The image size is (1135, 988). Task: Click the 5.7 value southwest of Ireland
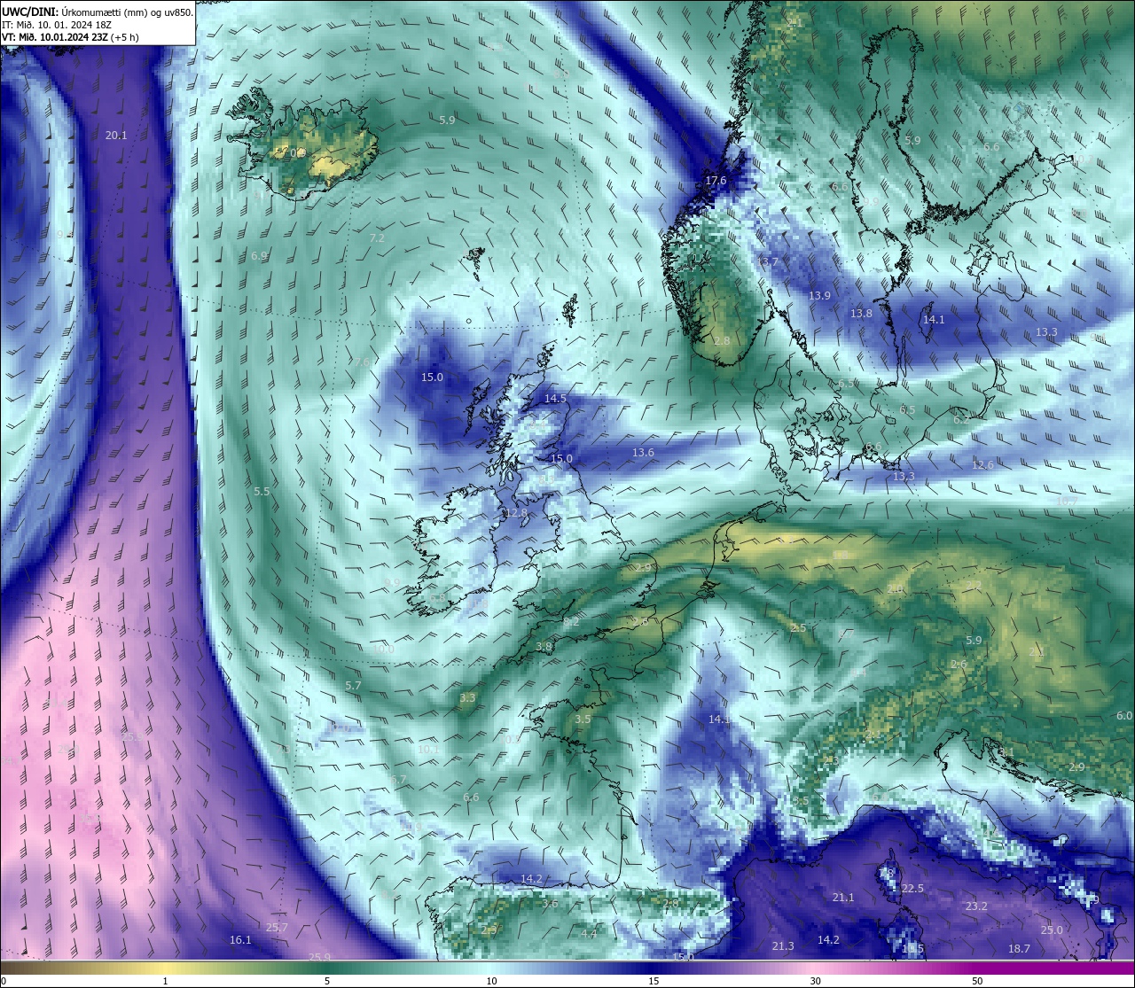point(353,686)
